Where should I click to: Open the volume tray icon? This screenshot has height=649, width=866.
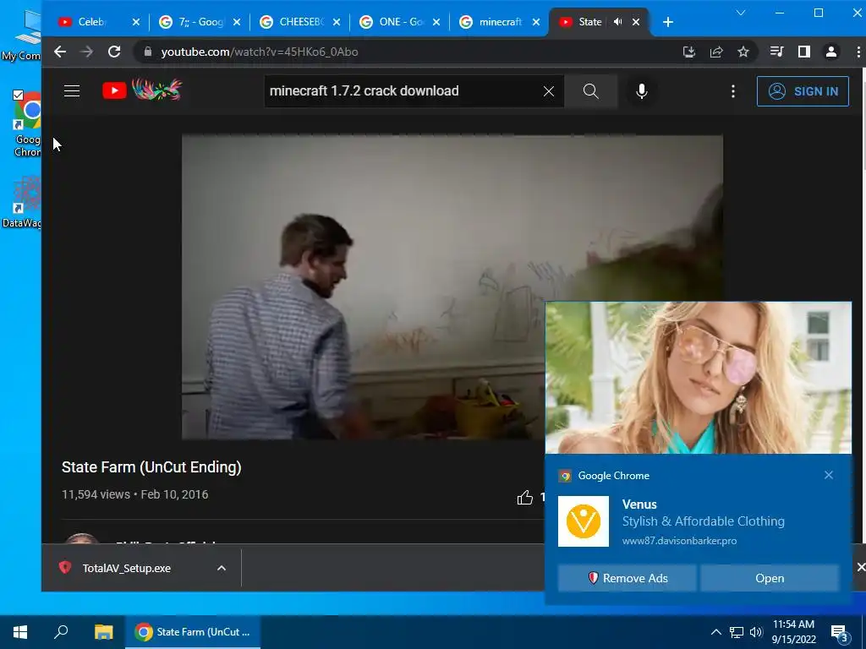pyautogui.click(x=756, y=632)
